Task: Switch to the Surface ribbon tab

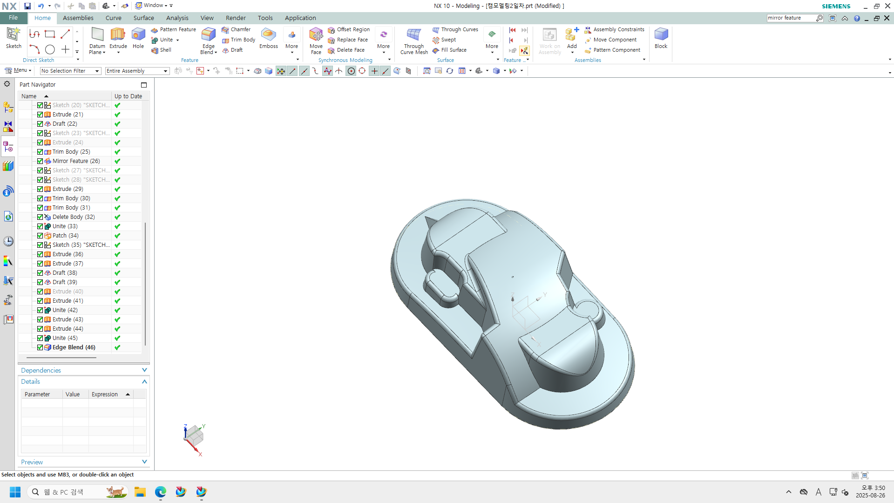Action: tap(143, 18)
